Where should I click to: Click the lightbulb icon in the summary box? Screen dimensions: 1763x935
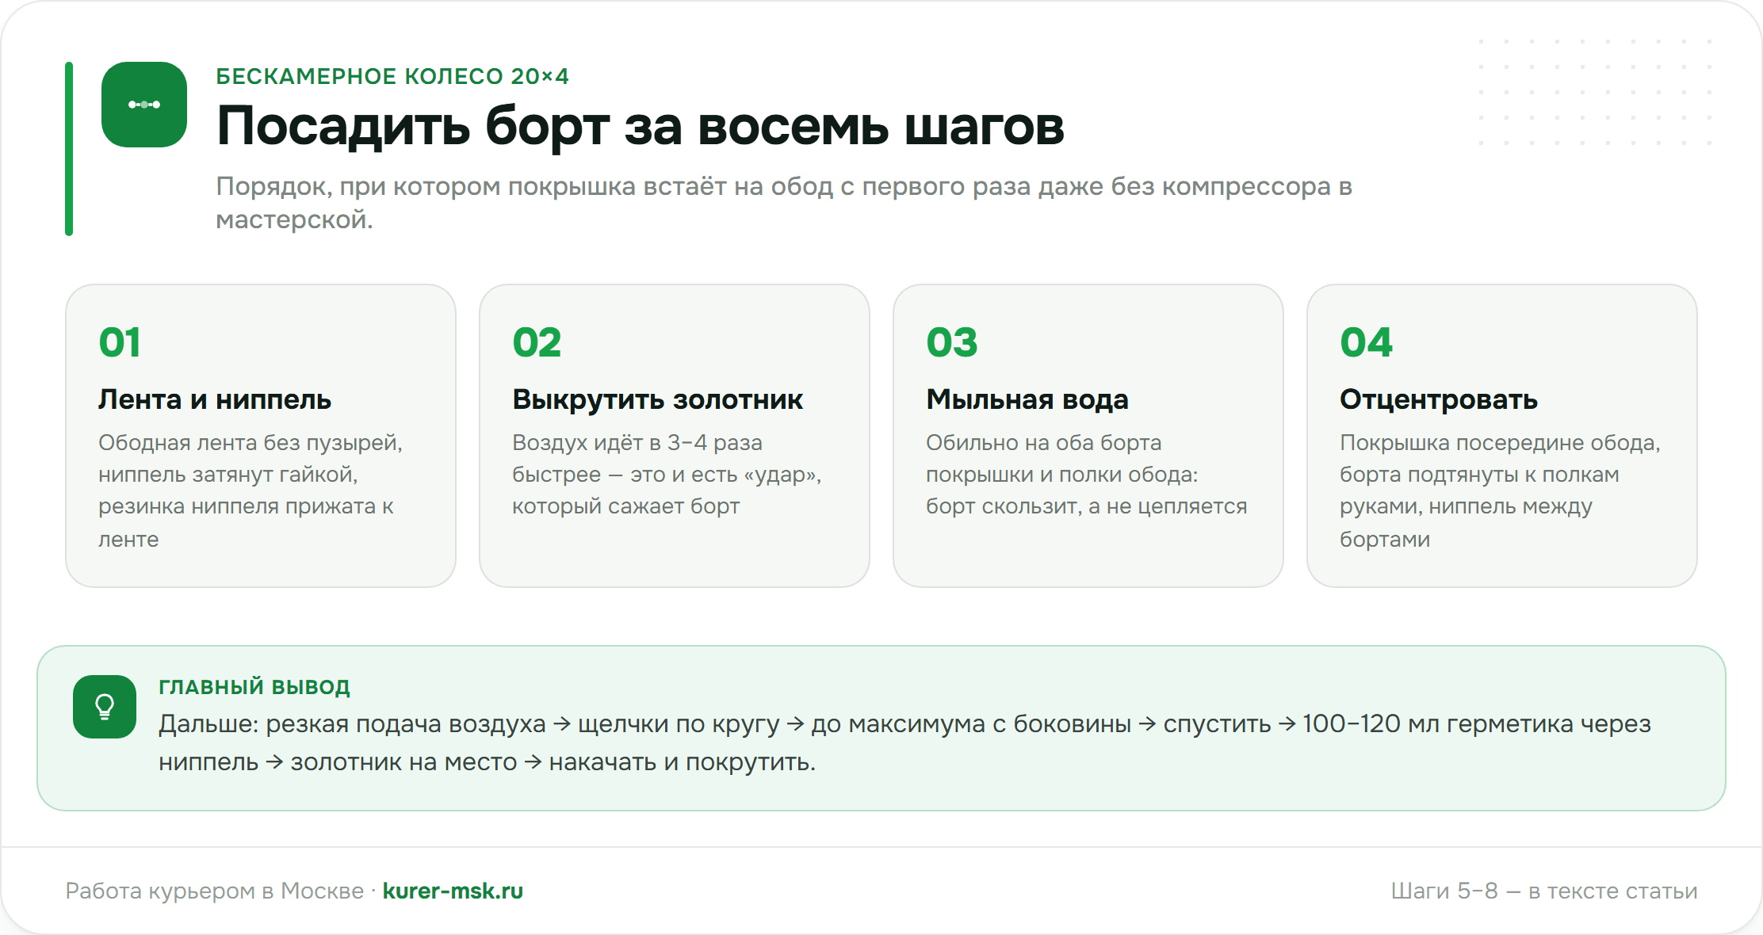pos(105,707)
